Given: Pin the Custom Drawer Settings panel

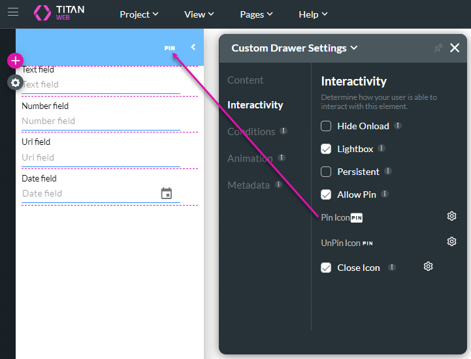Looking at the screenshot, I should pos(438,48).
